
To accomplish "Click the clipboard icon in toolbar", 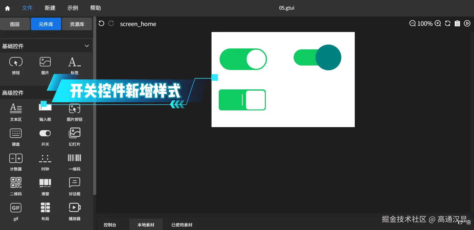I will pos(457,23).
